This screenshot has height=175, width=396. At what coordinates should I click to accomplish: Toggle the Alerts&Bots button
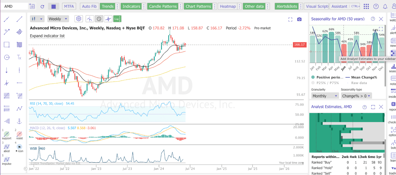pyautogui.click(x=287, y=6)
